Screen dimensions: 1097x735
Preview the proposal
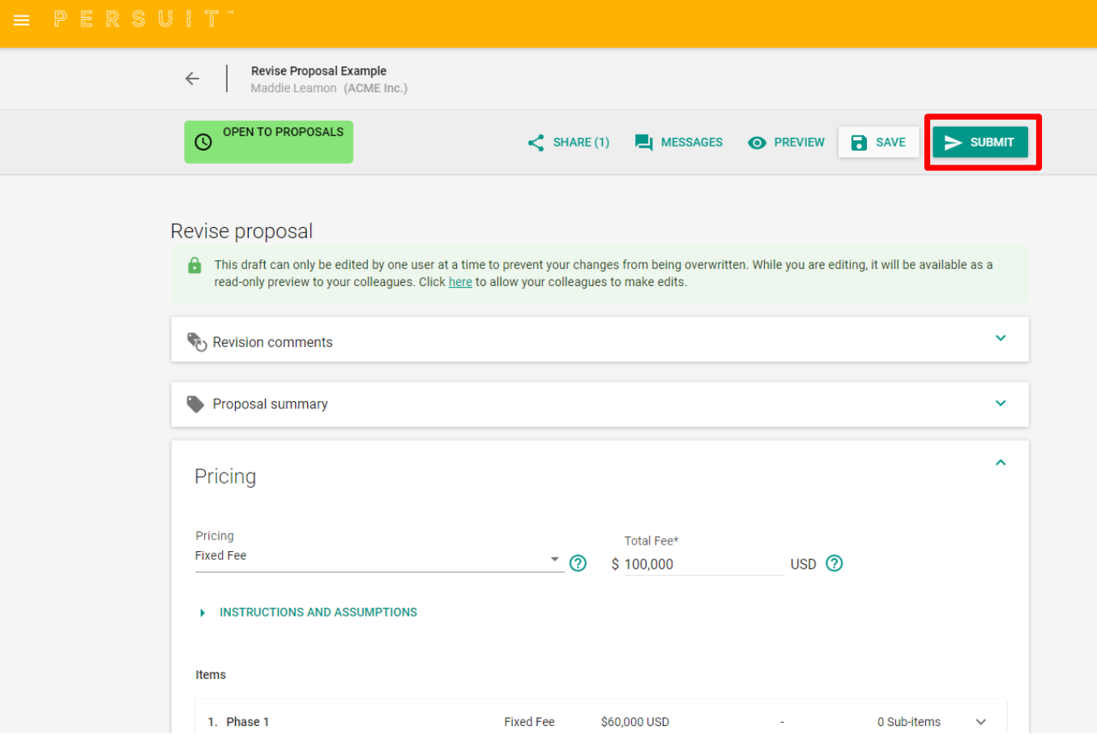[x=786, y=143]
